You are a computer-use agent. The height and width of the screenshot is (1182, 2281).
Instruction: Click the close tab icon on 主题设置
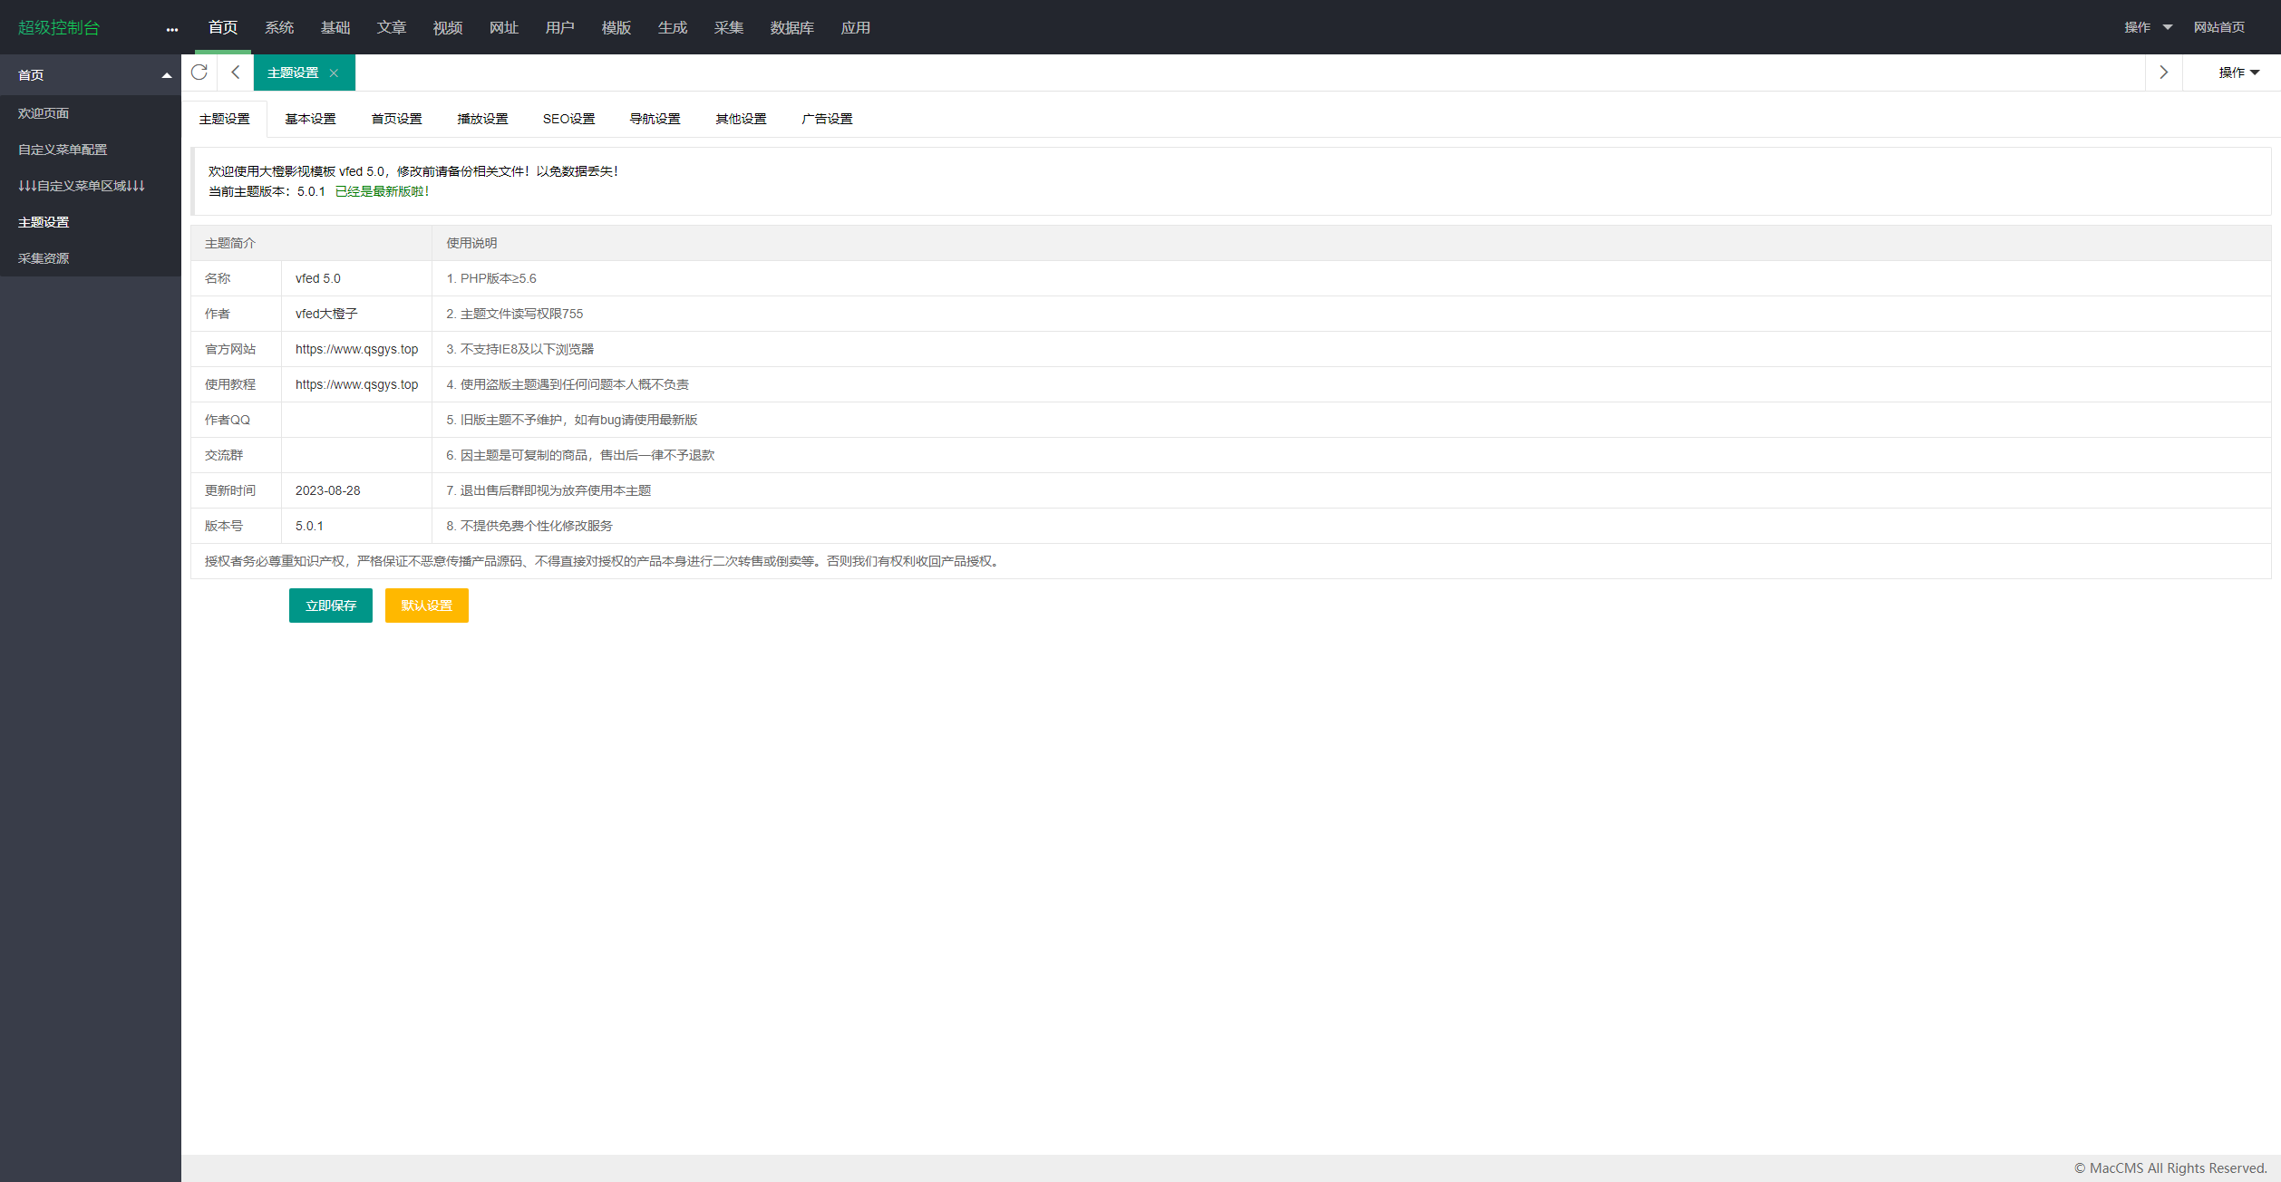[334, 73]
